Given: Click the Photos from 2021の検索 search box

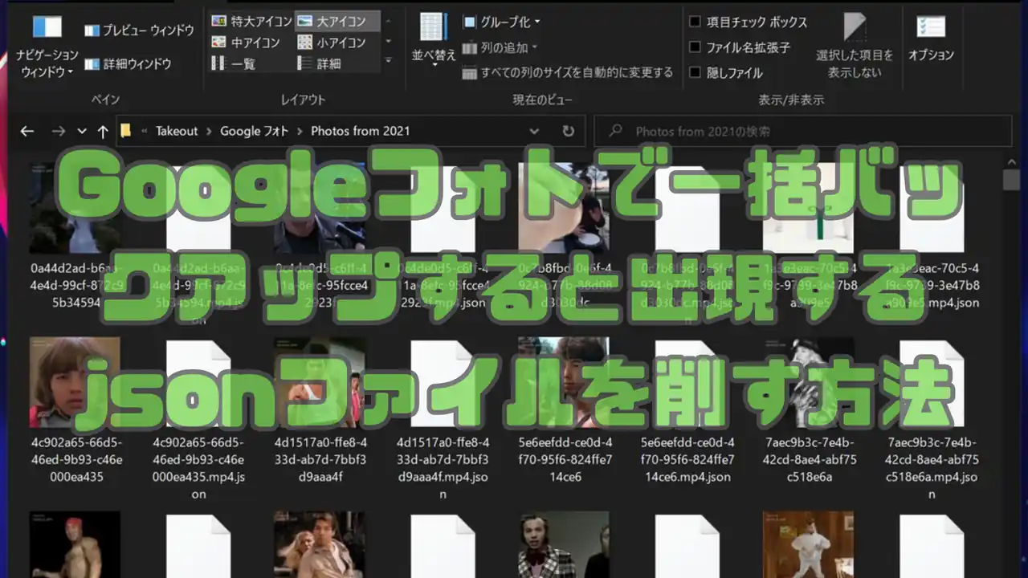Looking at the screenshot, I should [803, 131].
